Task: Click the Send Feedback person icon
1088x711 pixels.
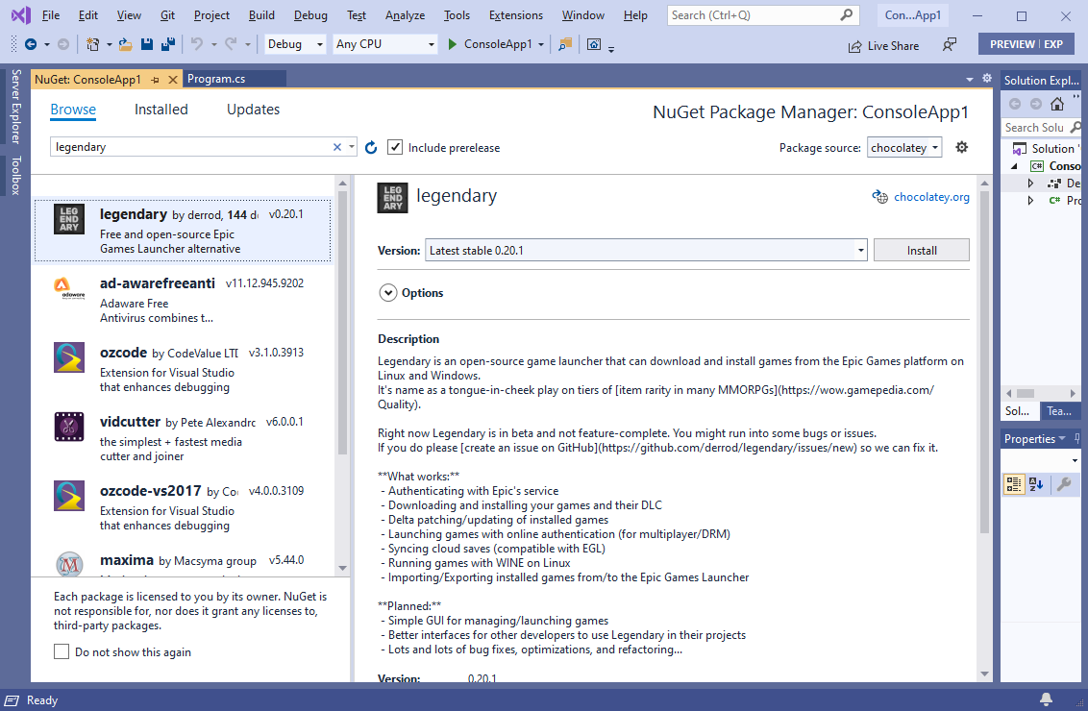Action: [950, 45]
